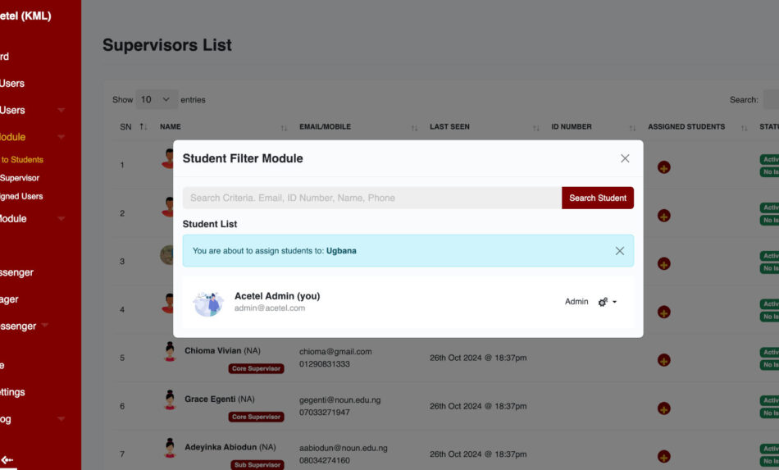Select the 'to Students' sidebar submenu item
The width and height of the screenshot is (779, 470).
pos(21,160)
